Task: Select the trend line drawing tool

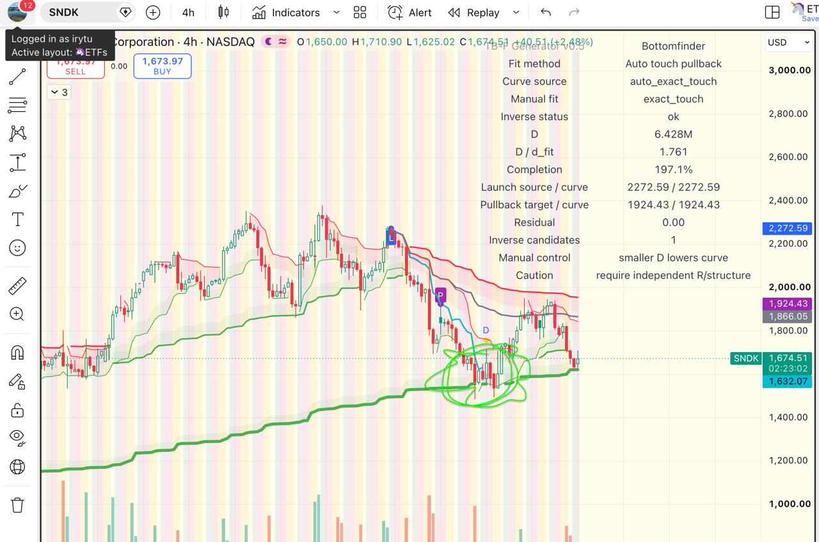Action: pos(17,77)
